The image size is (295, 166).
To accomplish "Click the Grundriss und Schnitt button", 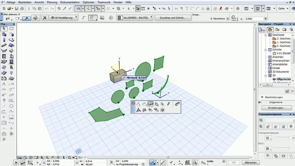I will [x=173, y=18].
